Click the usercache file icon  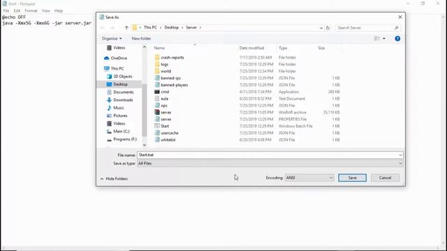(x=157, y=133)
